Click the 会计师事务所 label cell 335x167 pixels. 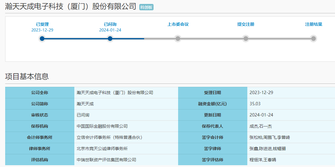[x=40, y=137]
